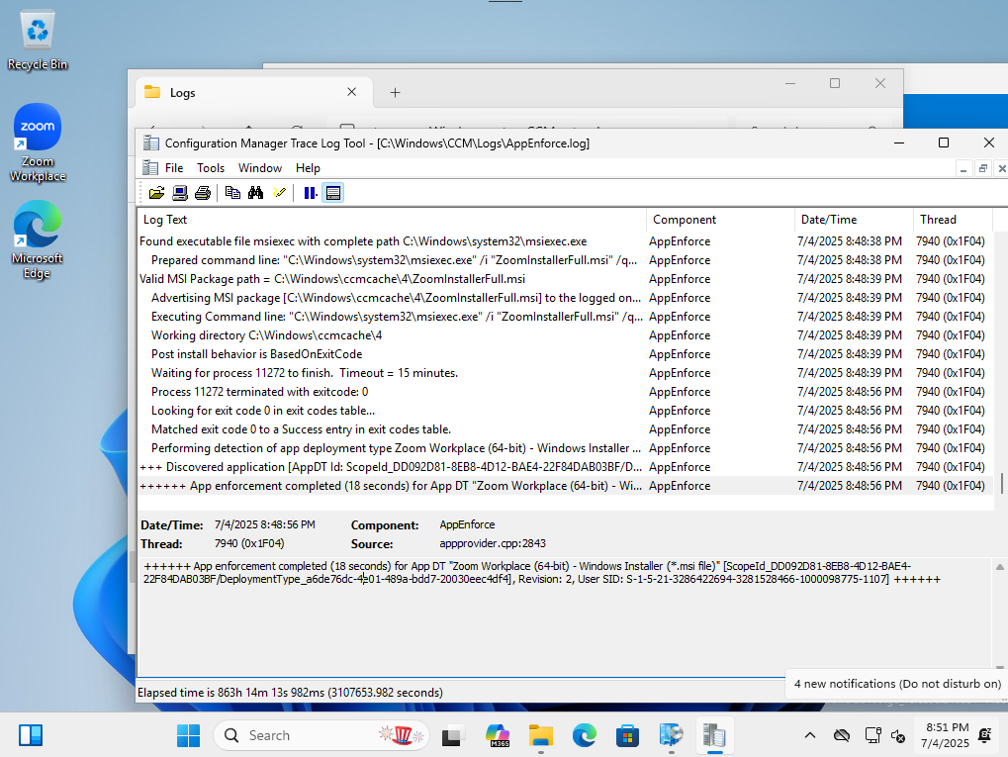The width and height of the screenshot is (1008, 757).
Task: Open the File menu
Action: click(173, 168)
